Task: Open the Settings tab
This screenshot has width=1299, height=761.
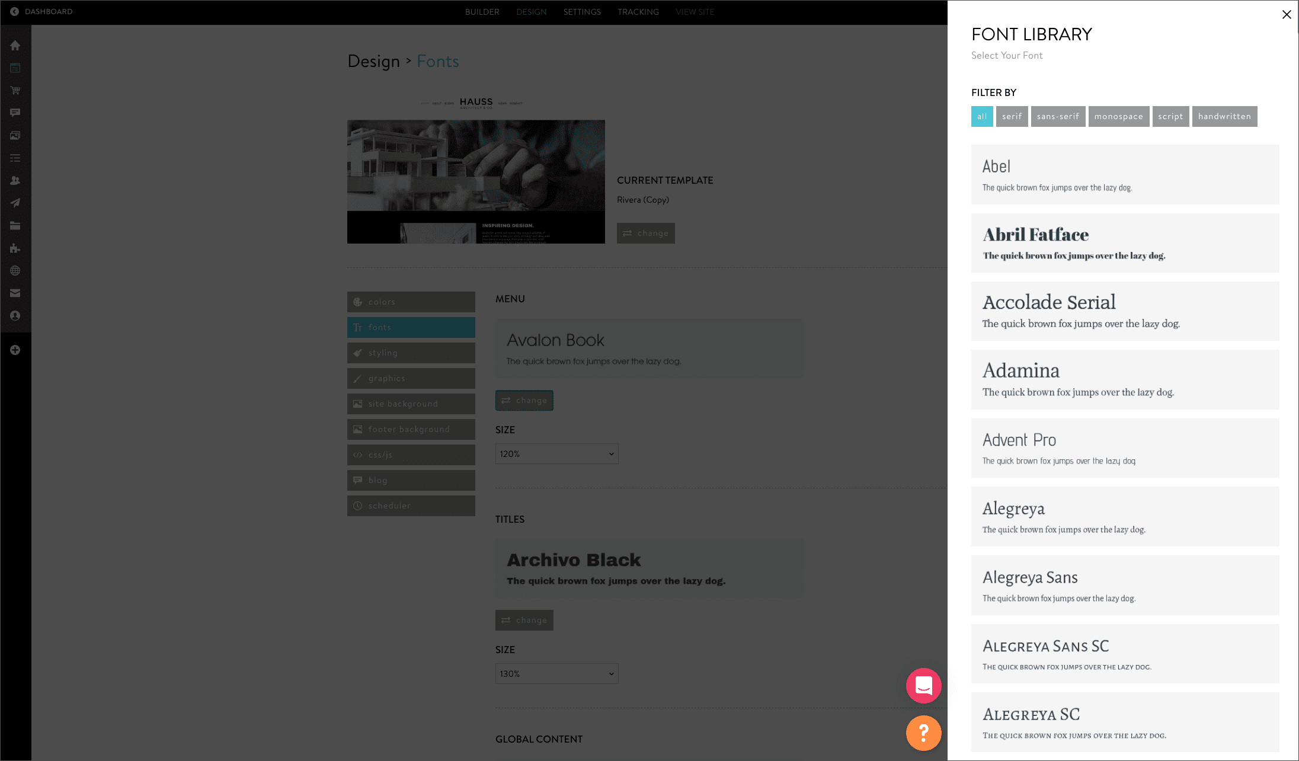Action: [582, 12]
